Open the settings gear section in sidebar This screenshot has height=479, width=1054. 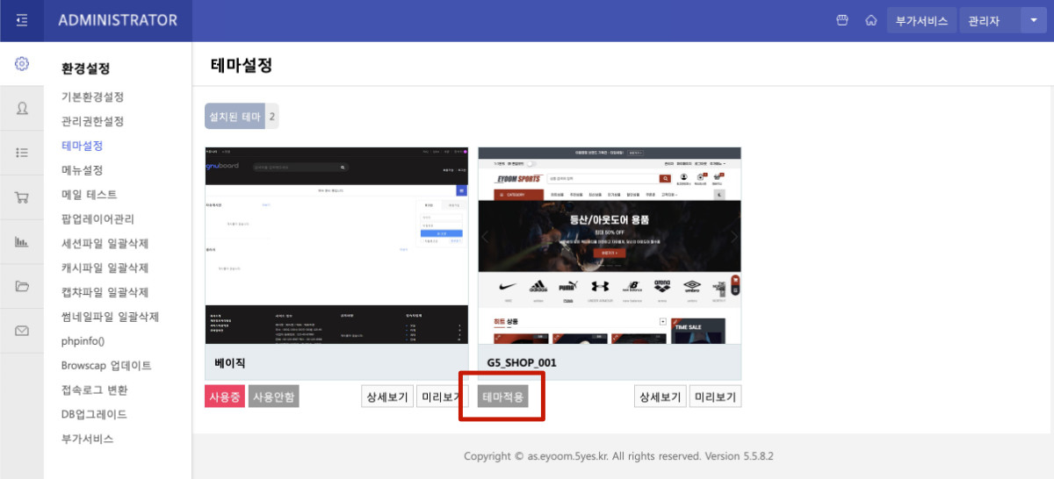click(22, 64)
